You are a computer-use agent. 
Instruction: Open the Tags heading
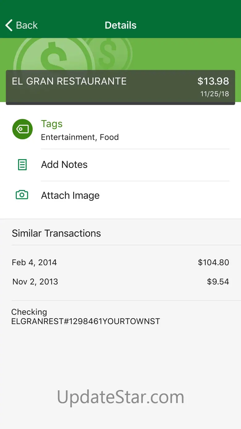point(52,124)
